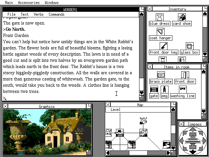This screenshot has height=157, width=209.
Task: Click the 'front door' text label in Items in room
Action: pyautogui.click(x=185, y=81)
